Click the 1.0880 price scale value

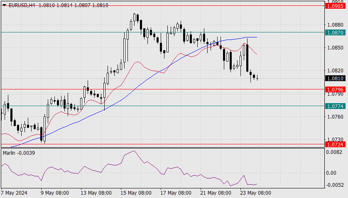[x=336, y=25]
